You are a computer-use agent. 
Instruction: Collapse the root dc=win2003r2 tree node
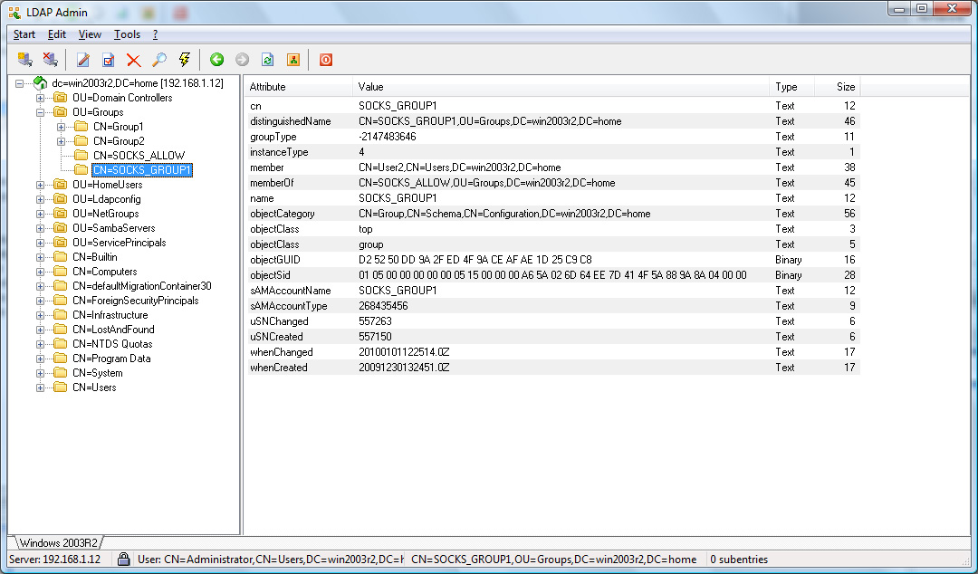coord(19,83)
